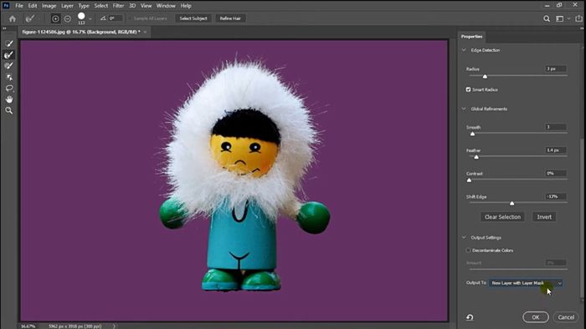Click the Cancel button
The height and width of the screenshot is (329, 586).
[x=566, y=317]
